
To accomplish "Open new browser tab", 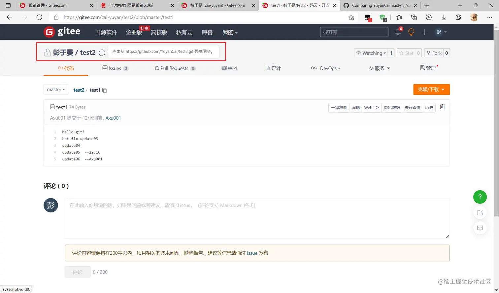I will tap(427, 5).
